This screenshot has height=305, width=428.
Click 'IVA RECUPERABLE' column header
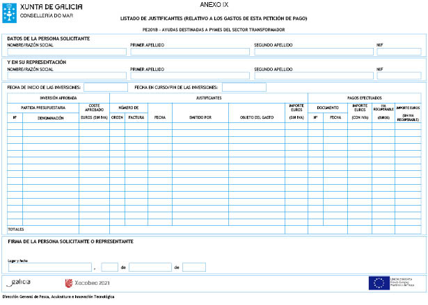(x=383, y=108)
